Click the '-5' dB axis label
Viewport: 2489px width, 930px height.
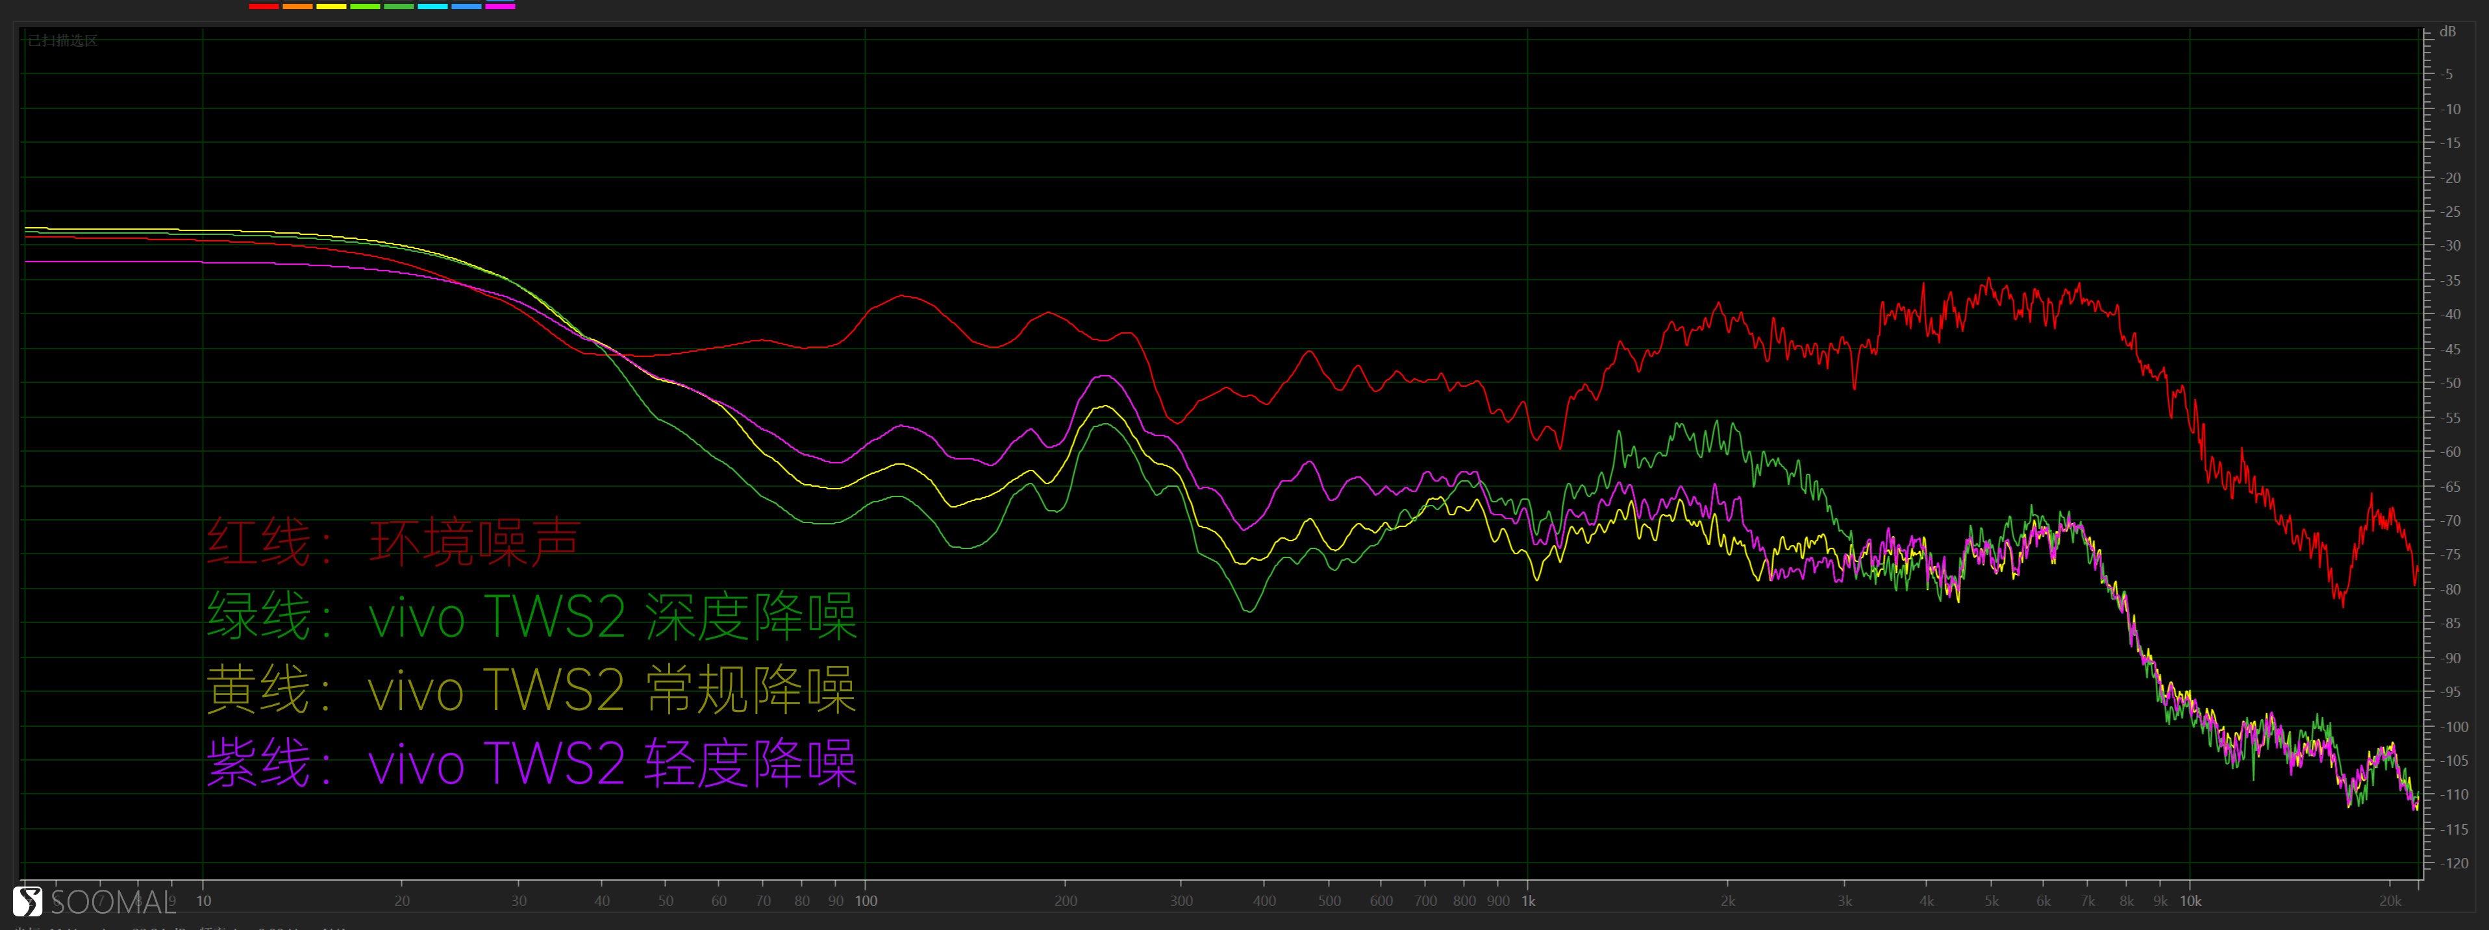click(2445, 75)
